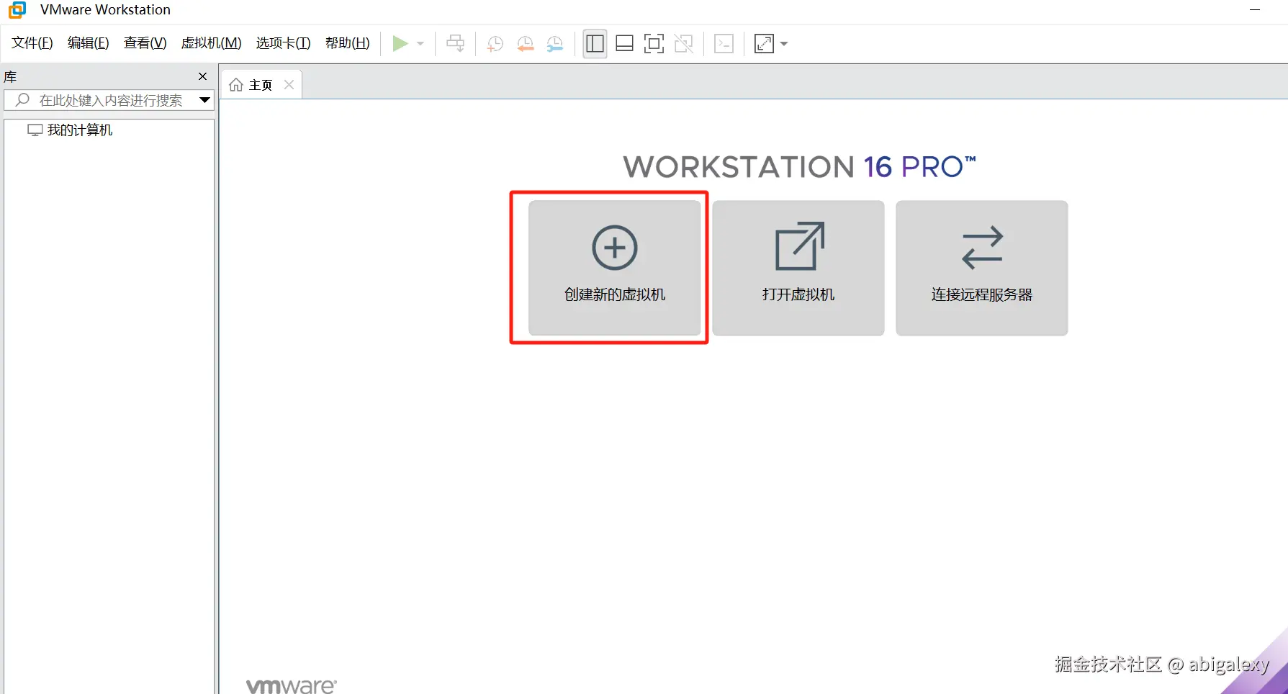Open the power options dropdown arrow
This screenshot has width=1288, height=694.
pos(420,44)
